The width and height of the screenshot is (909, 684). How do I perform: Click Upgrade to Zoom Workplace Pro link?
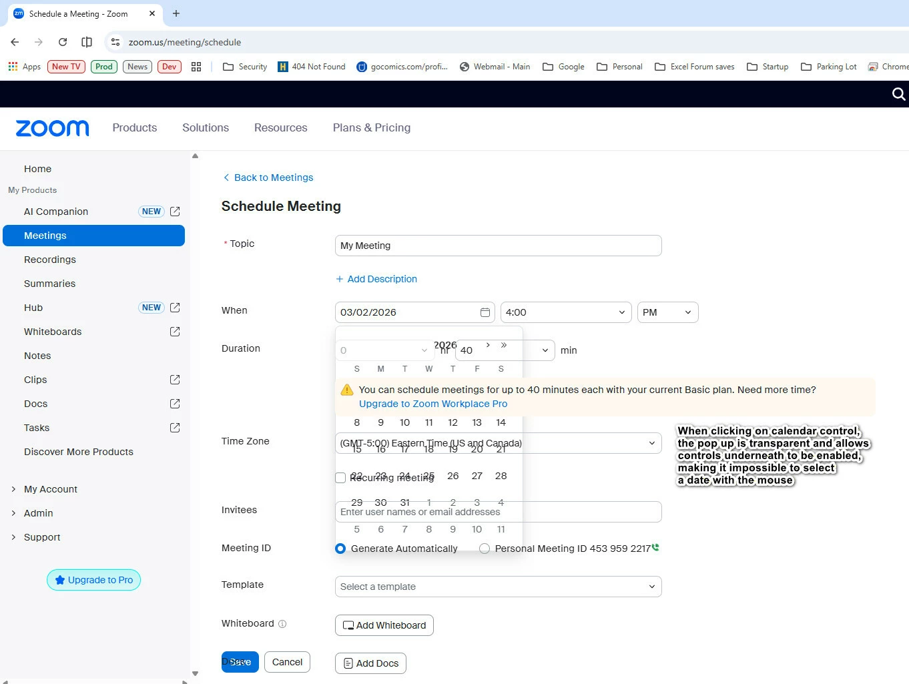tap(433, 404)
